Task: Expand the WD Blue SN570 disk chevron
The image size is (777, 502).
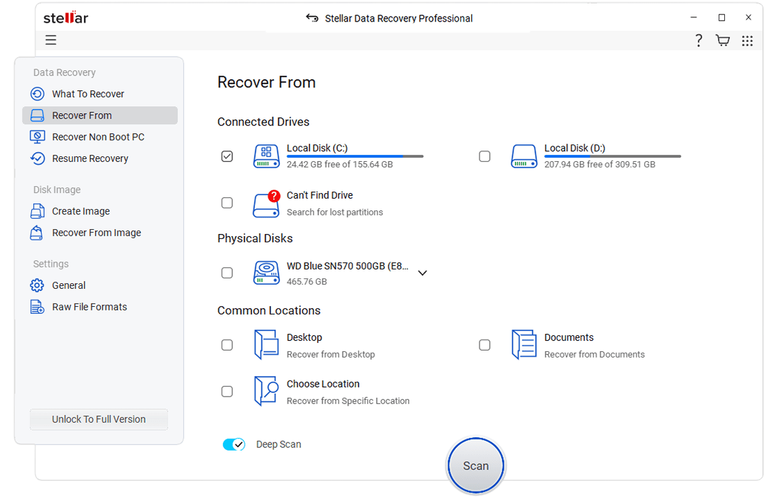Action: (423, 273)
